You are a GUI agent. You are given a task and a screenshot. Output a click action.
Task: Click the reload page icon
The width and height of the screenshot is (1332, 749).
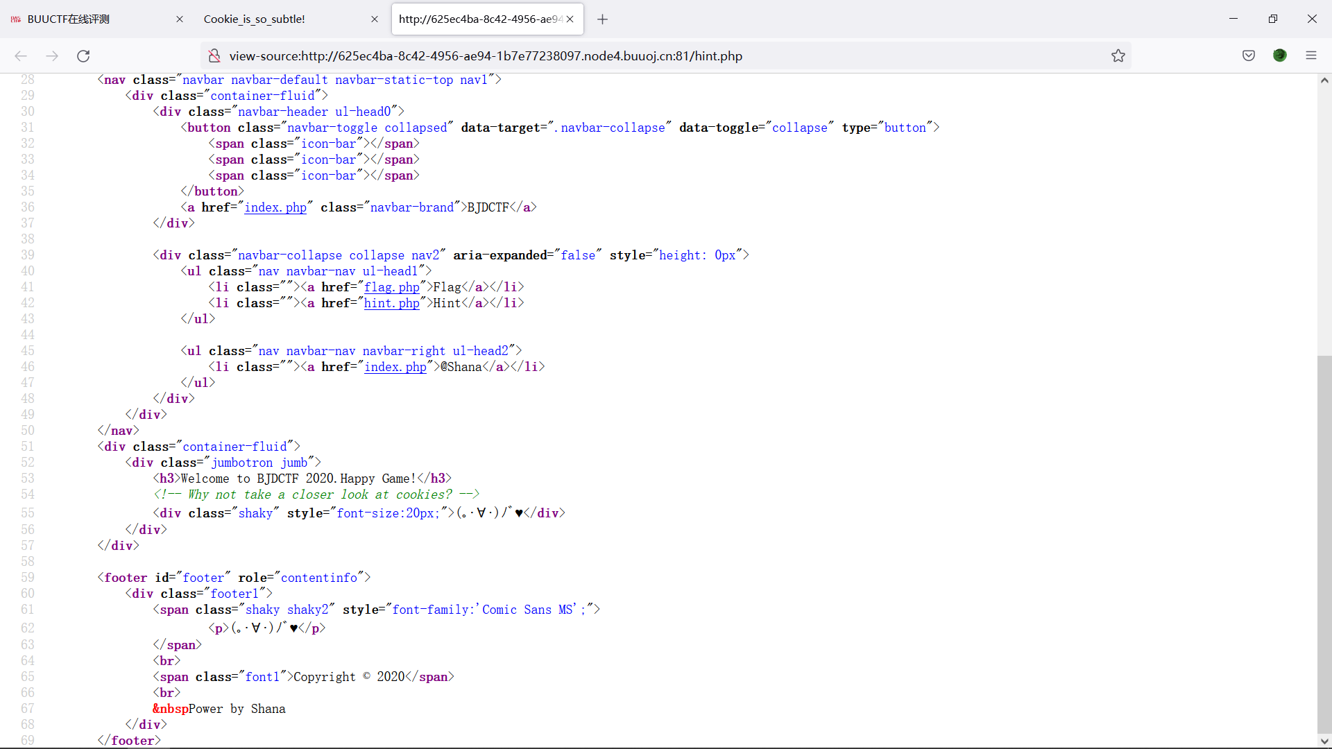pyautogui.click(x=83, y=56)
